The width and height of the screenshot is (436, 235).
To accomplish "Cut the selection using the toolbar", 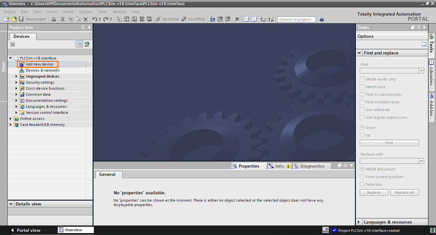I will tap(63, 19).
